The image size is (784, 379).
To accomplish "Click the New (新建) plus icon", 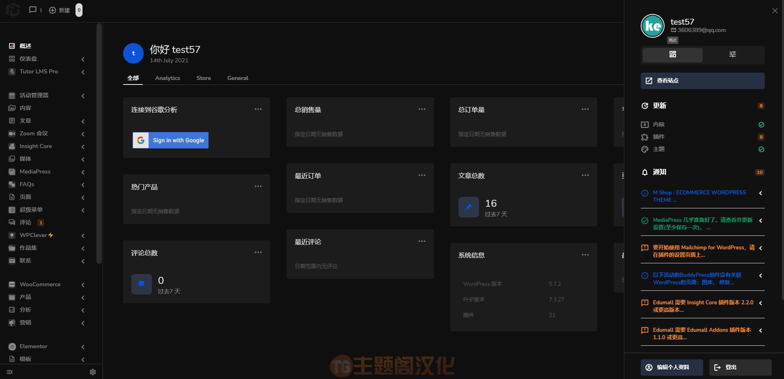I will pyautogui.click(x=53, y=10).
